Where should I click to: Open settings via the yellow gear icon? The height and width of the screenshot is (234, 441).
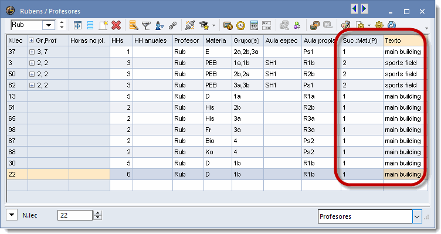pyautogui.click(x=379, y=25)
